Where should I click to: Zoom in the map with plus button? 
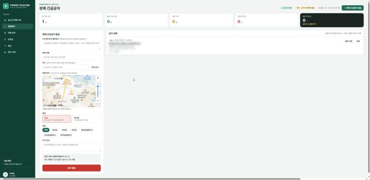pos(98,78)
